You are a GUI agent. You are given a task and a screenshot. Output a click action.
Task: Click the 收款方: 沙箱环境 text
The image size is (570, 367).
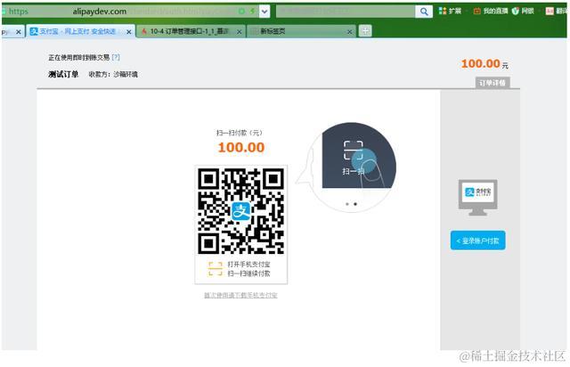[113, 74]
